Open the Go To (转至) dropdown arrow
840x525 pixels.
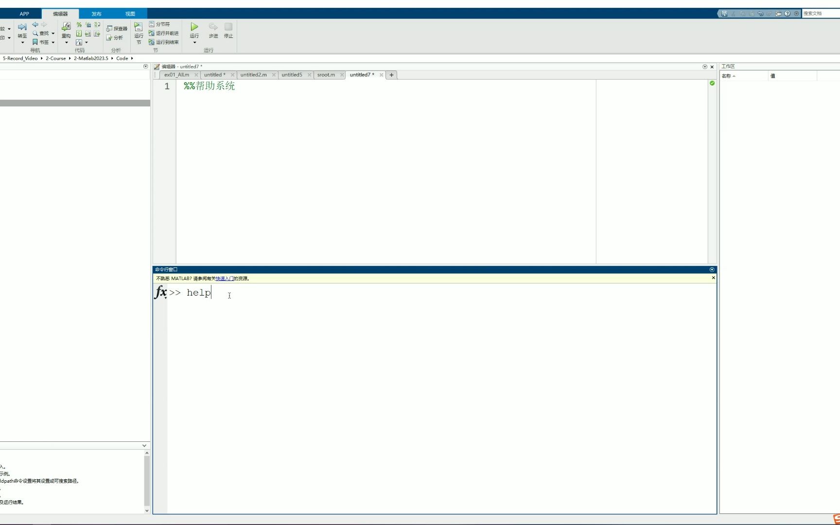22,43
